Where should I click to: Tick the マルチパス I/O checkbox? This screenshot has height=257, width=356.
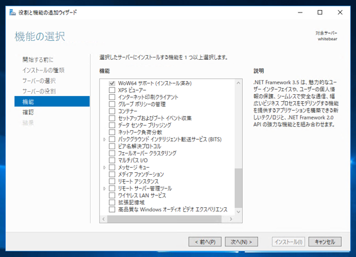112,160
